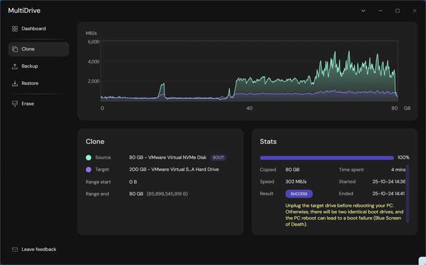Click the transfer speed graph area
This screenshot has width=426, height=265.
click(x=250, y=71)
